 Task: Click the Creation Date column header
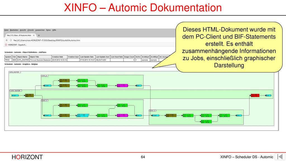click(59, 57)
